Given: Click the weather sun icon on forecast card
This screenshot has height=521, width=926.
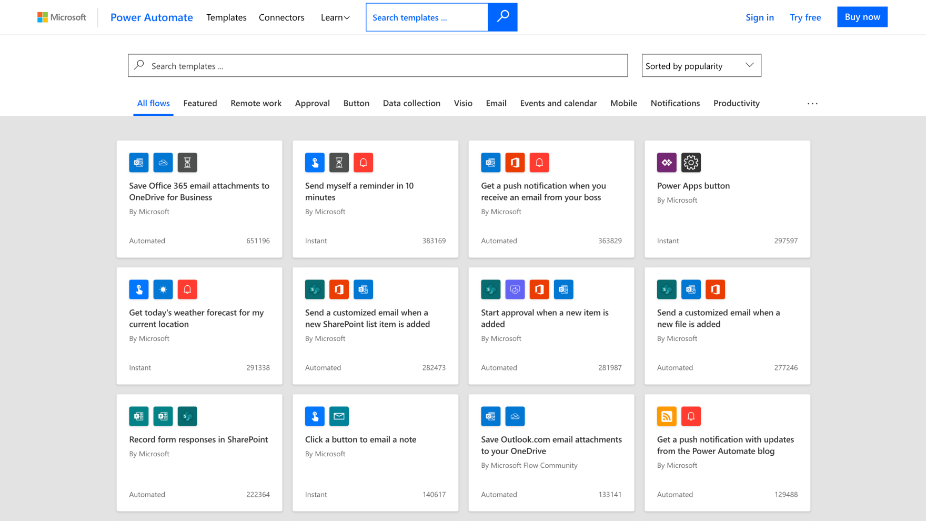Looking at the screenshot, I should point(163,289).
